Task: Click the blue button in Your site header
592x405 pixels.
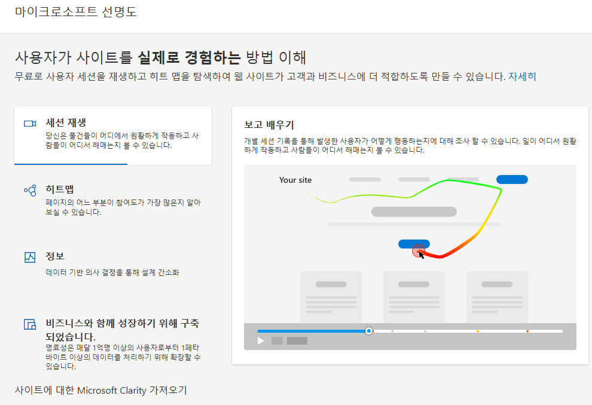Action: tap(512, 179)
